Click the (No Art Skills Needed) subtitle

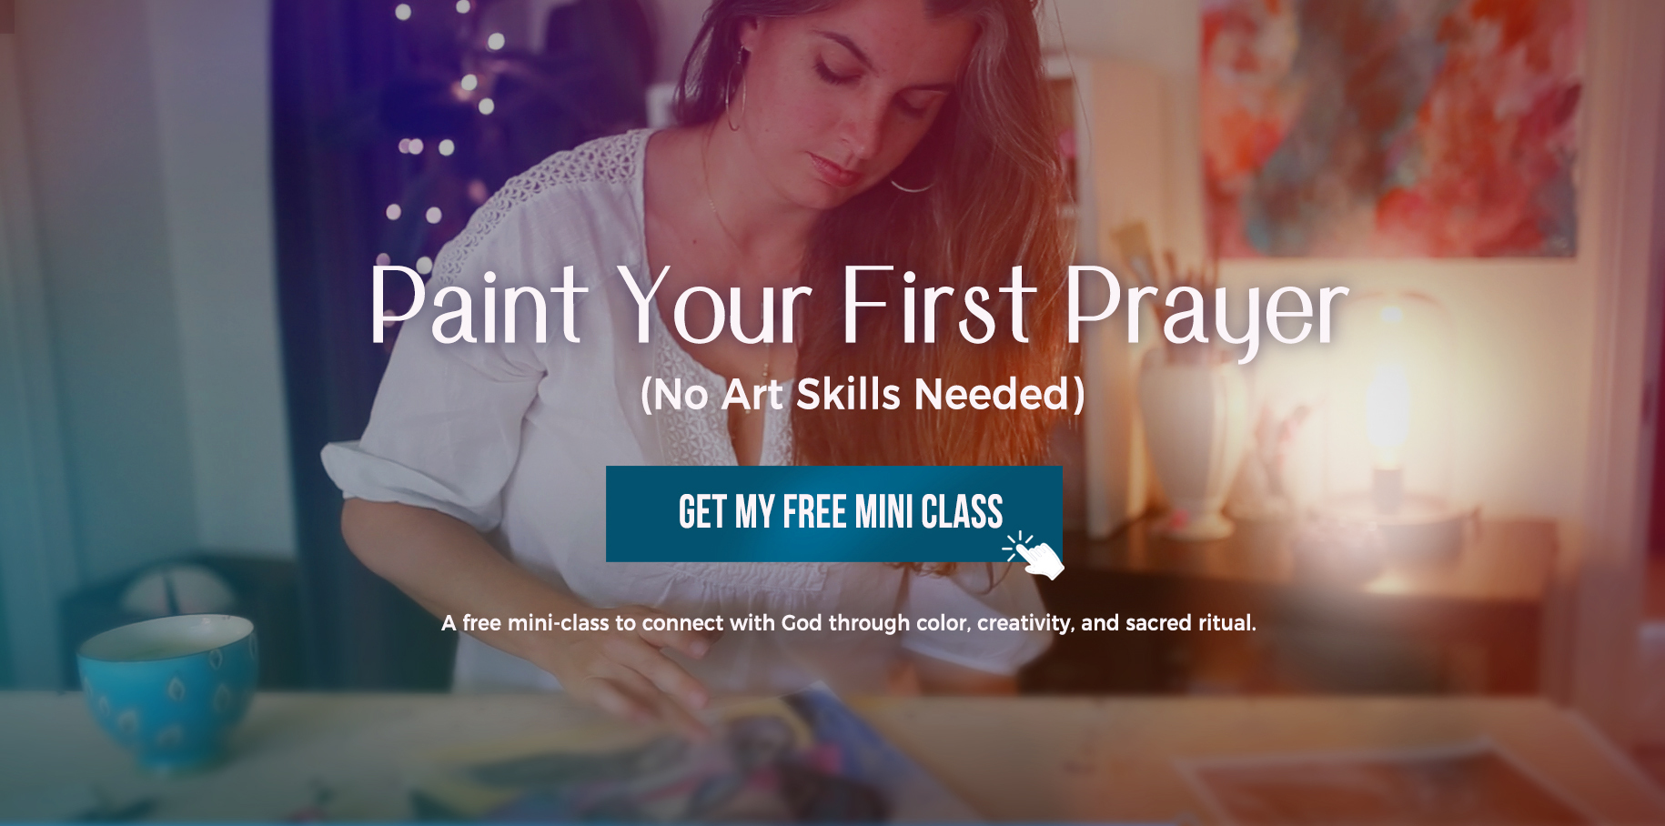pyautogui.click(x=863, y=394)
